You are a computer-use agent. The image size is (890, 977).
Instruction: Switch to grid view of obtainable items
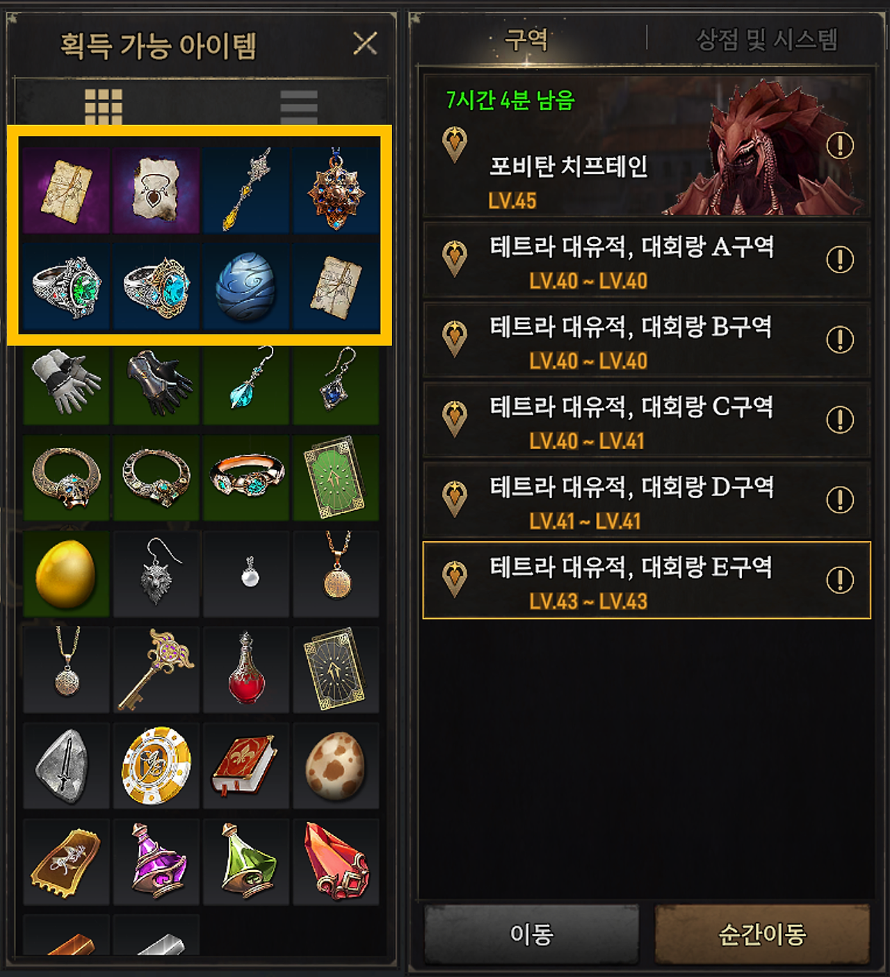(104, 106)
